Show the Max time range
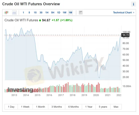 tap(116, 107)
